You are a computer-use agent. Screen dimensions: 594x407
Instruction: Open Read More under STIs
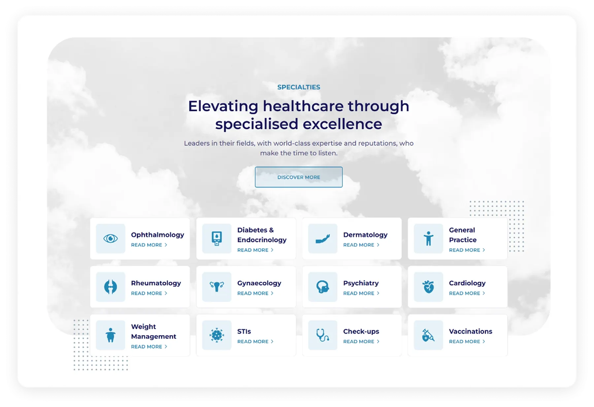(x=255, y=341)
